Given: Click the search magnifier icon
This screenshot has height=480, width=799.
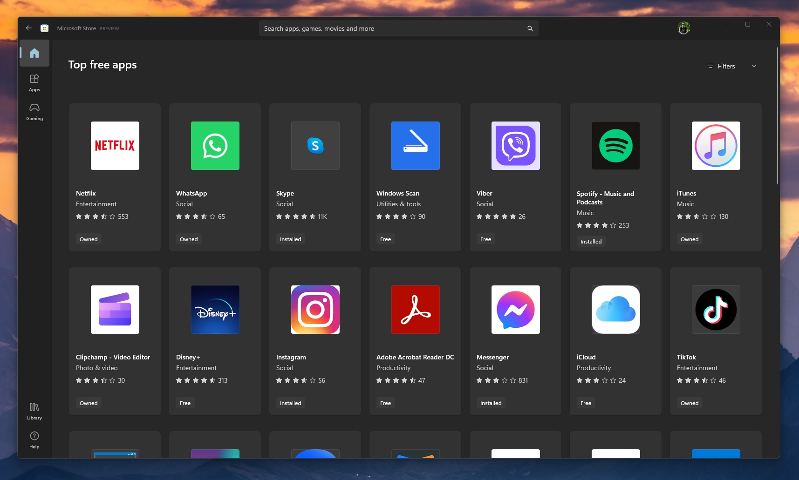Looking at the screenshot, I should click(530, 28).
